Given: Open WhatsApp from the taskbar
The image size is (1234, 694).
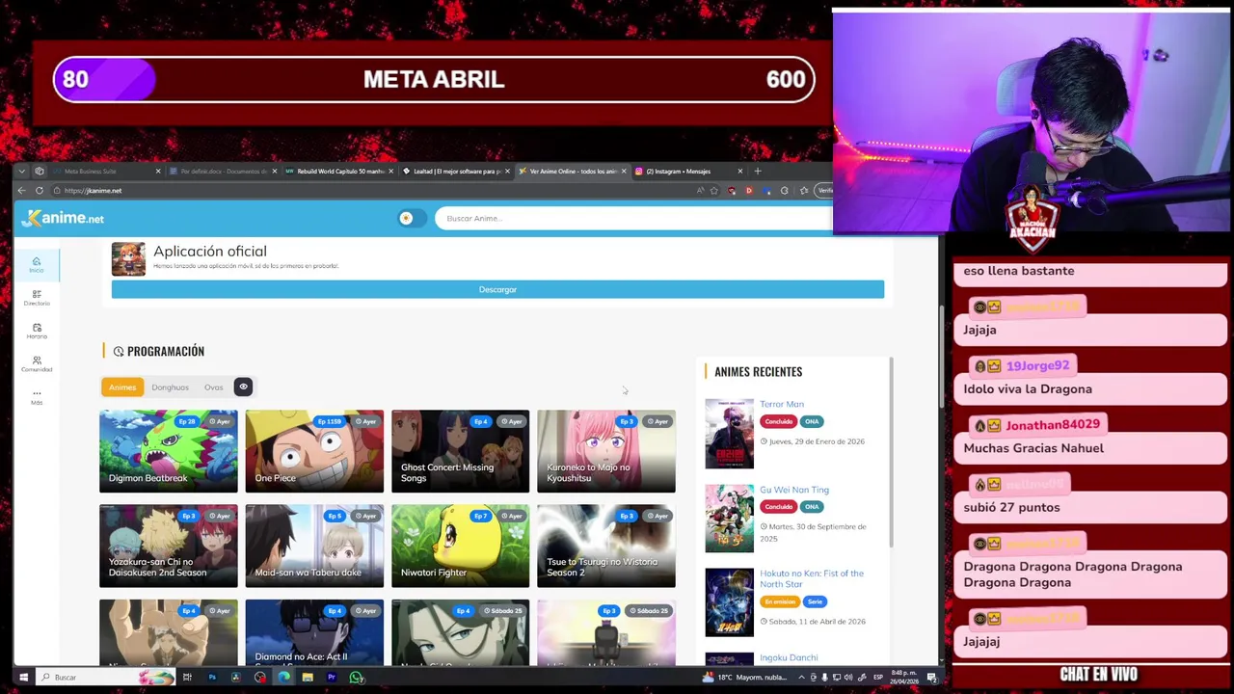Looking at the screenshot, I should 356,678.
